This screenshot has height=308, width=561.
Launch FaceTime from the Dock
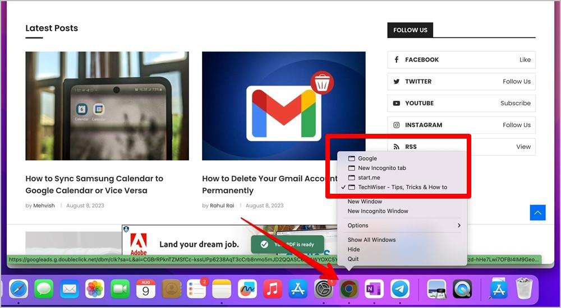(x=120, y=289)
